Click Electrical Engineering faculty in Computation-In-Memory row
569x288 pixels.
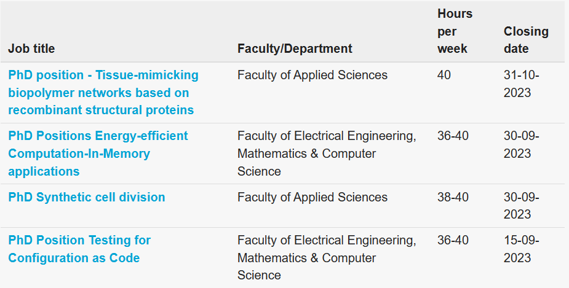(x=327, y=154)
